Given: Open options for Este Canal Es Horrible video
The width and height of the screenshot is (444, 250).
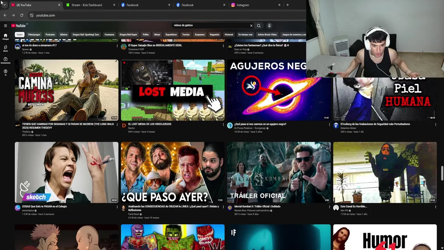Looking at the screenshot, I should click(435, 207).
